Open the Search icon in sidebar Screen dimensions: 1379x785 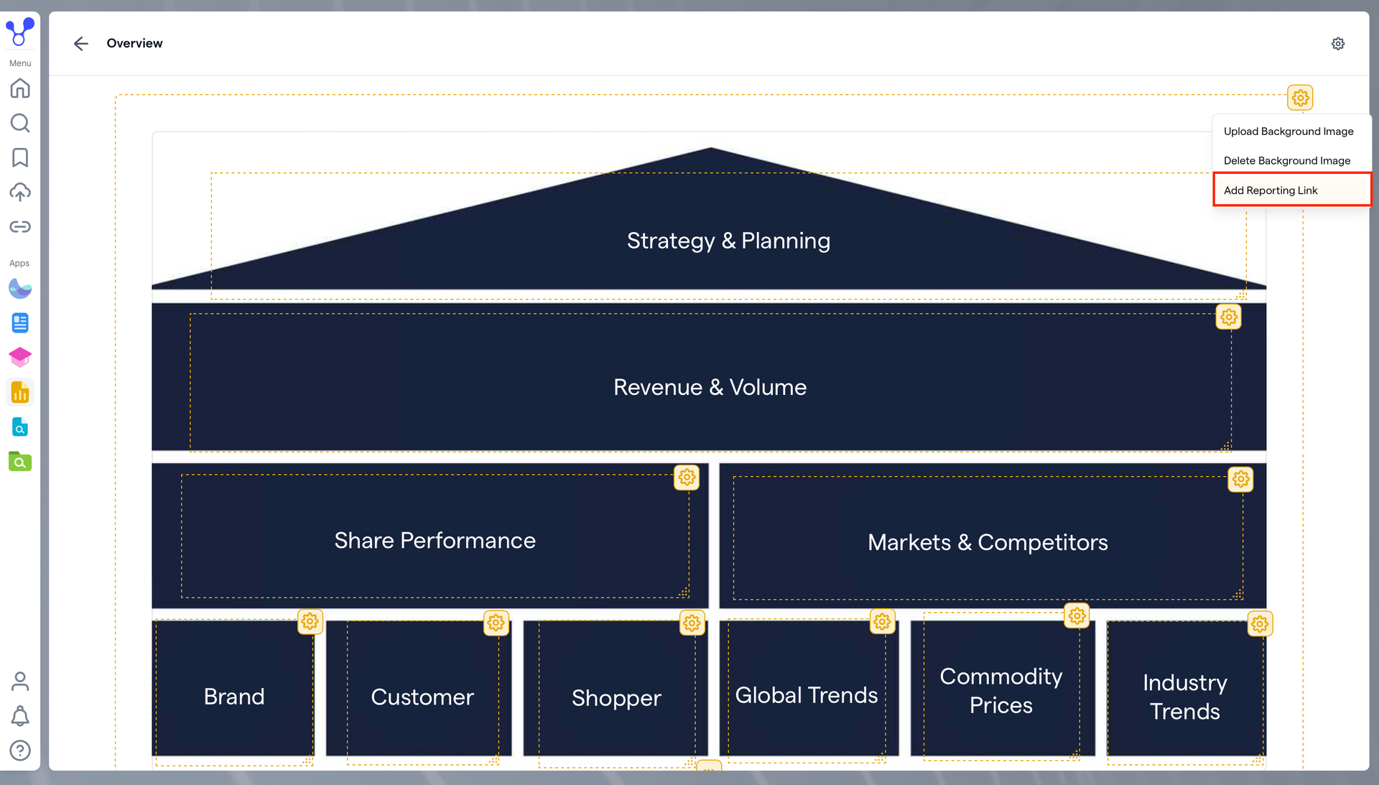(20, 123)
